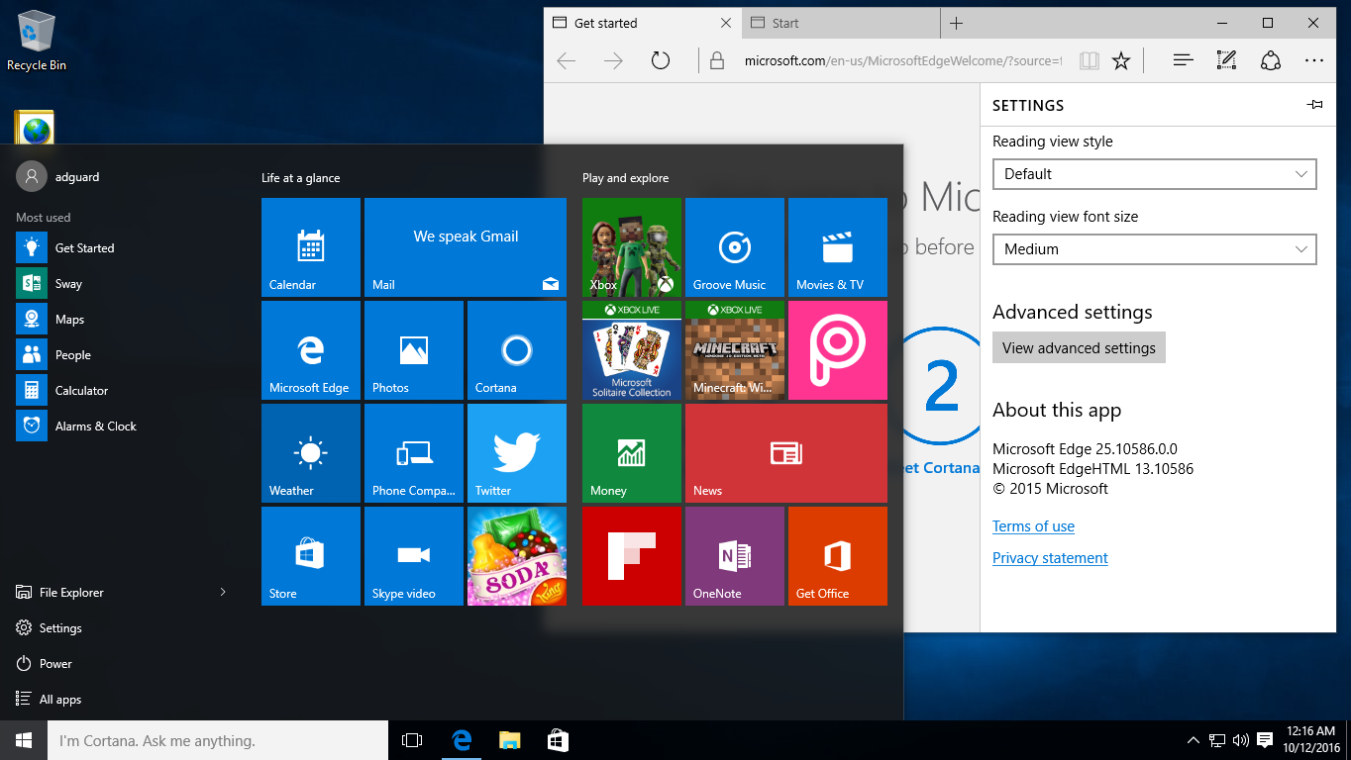The height and width of the screenshot is (760, 1351).
Task: Click the Edge address bar
Action: pos(903,60)
